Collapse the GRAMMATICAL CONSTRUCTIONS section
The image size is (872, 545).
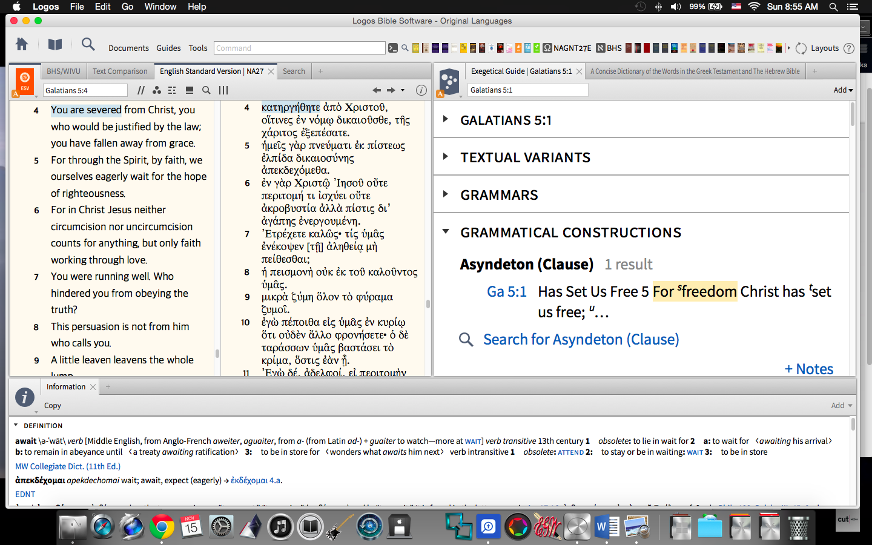click(446, 231)
